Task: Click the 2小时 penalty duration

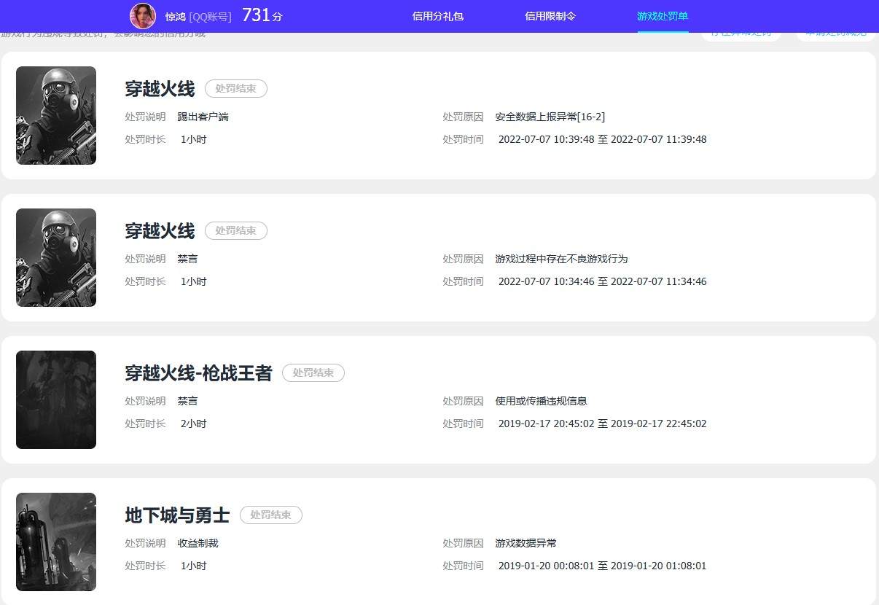Action: coord(193,423)
